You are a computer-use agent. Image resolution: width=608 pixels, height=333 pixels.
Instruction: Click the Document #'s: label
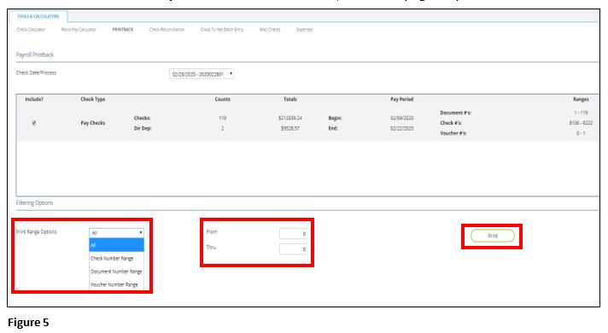pos(456,113)
